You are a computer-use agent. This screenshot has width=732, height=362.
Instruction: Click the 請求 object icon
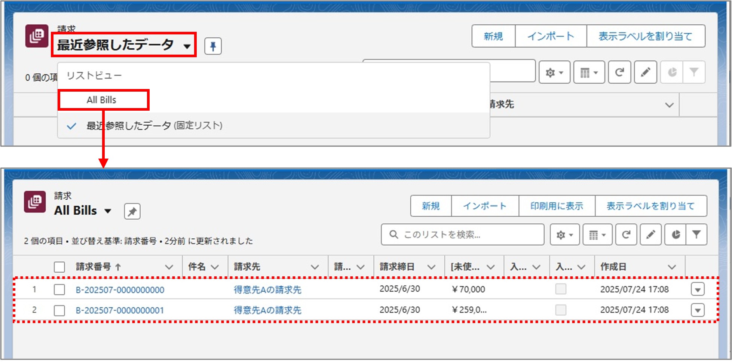tap(36, 202)
